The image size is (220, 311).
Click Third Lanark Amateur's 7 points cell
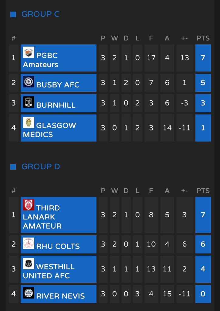[x=203, y=215]
